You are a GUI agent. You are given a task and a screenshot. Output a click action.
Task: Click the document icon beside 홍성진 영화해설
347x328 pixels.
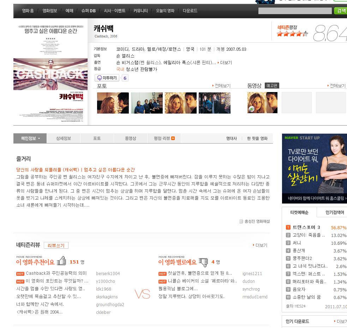241,221
